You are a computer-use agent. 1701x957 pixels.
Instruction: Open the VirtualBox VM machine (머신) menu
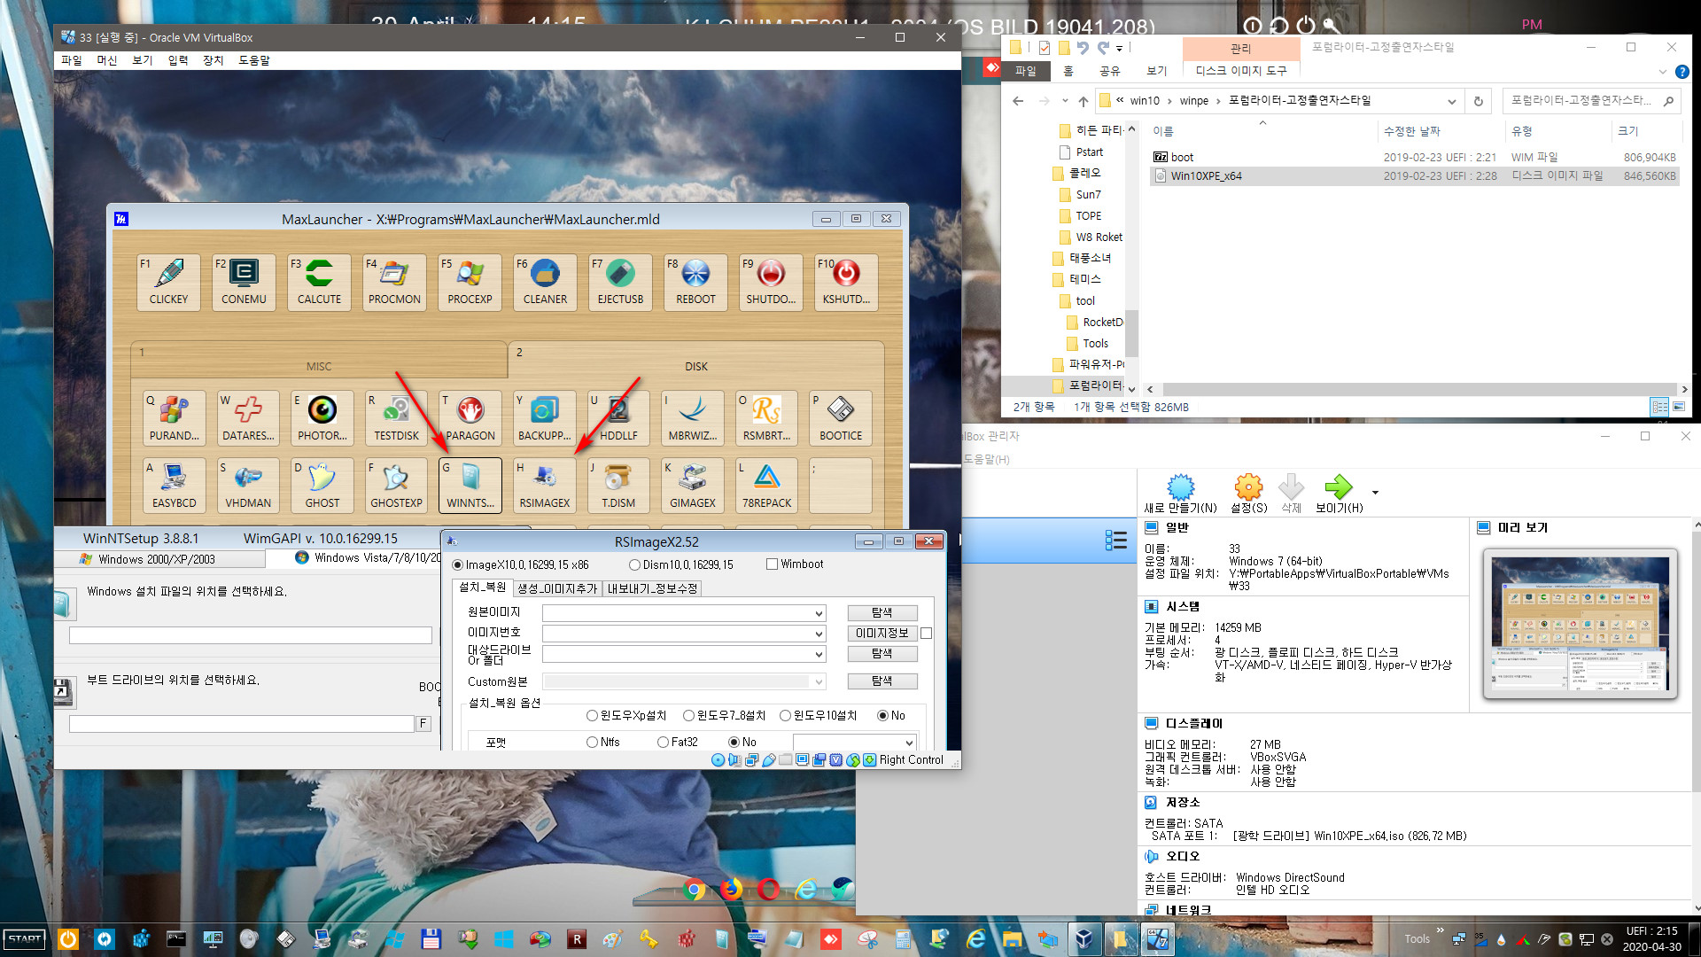pos(107,60)
